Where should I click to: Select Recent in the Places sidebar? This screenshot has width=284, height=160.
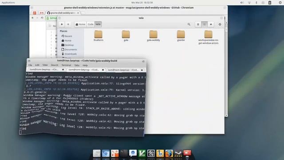click(x=67, y=36)
